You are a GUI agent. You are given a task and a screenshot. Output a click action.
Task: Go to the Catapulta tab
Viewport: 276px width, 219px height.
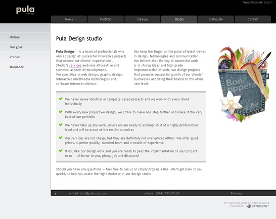click(x=216, y=19)
